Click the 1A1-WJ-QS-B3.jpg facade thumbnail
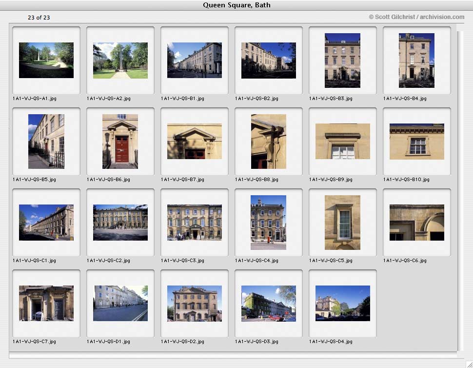This screenshot has height=368, width=473. click(x=342, y=61)
